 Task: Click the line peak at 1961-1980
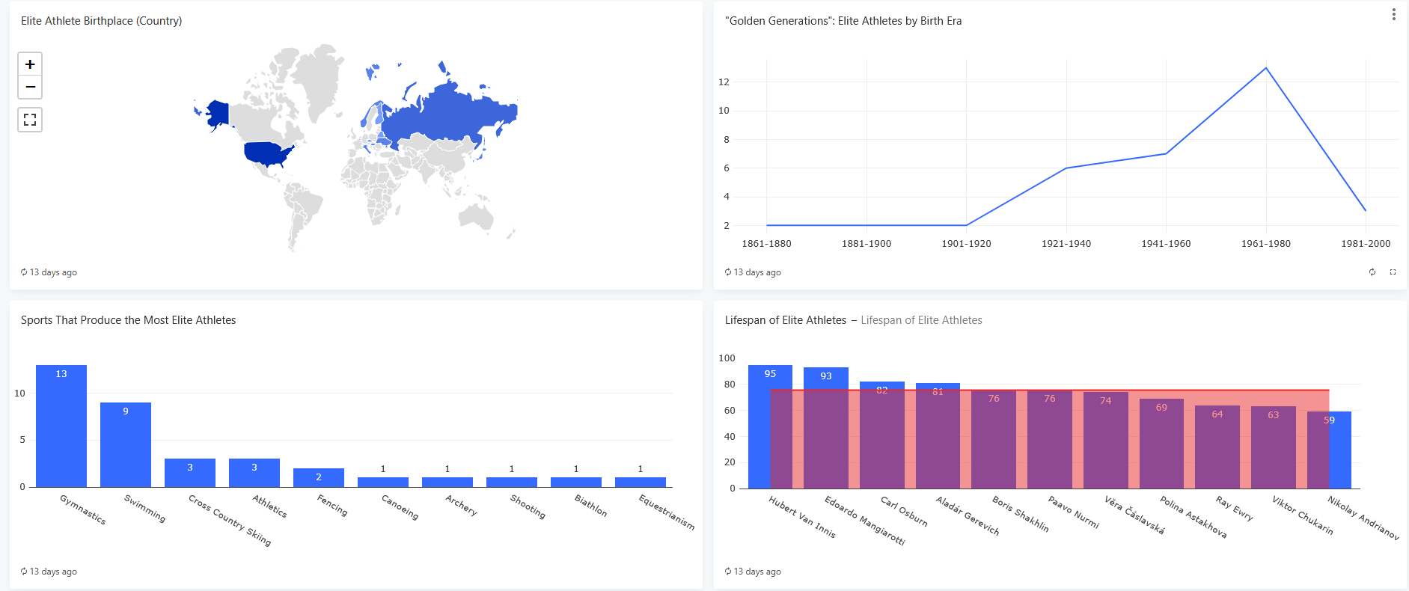click(x=1266, y=68)
